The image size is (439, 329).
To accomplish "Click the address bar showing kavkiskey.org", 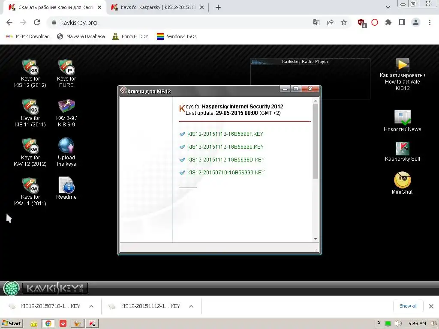I will coord(179,22).
